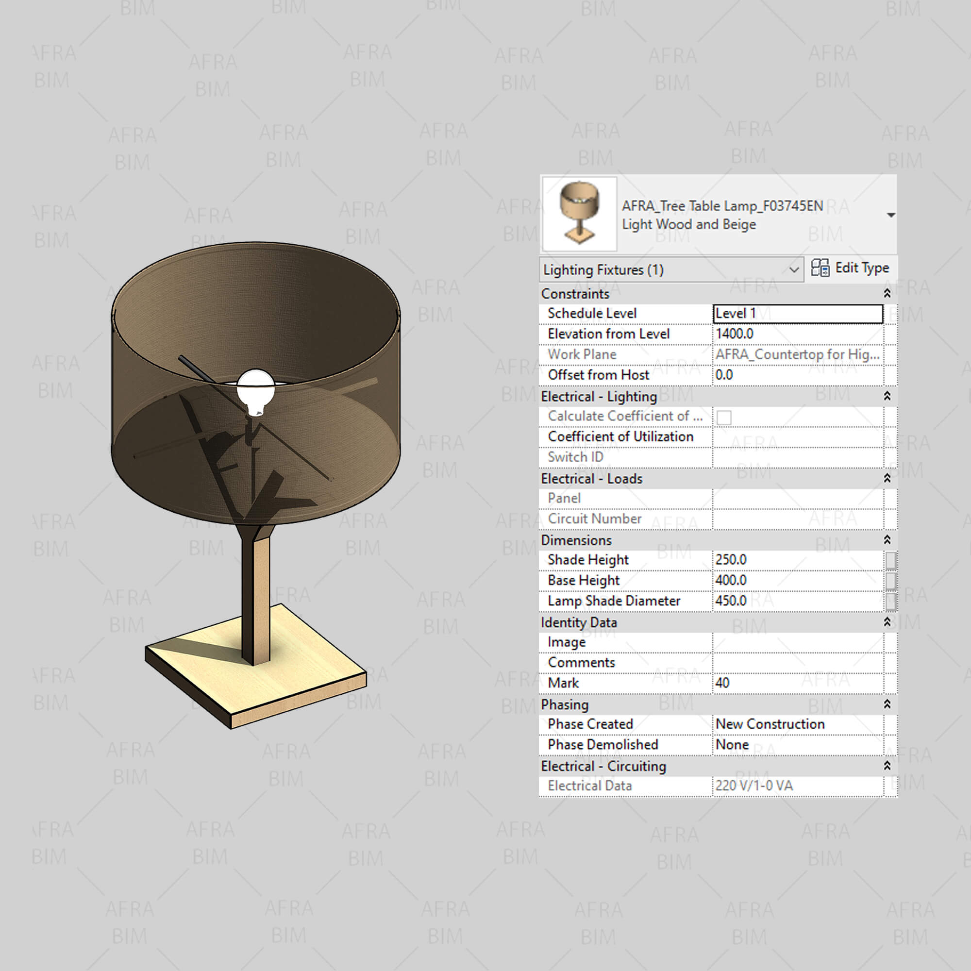The width and height of the screenshot is (971, 971).
Task: Click the Mark value field
Action: (x=797, y=683)
